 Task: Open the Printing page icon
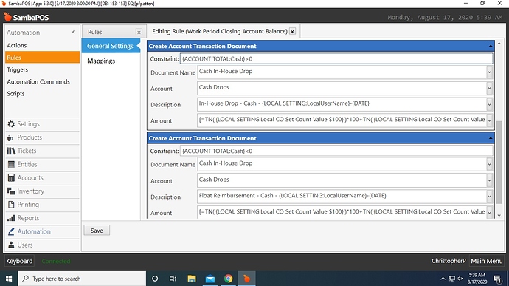[11, 205]
